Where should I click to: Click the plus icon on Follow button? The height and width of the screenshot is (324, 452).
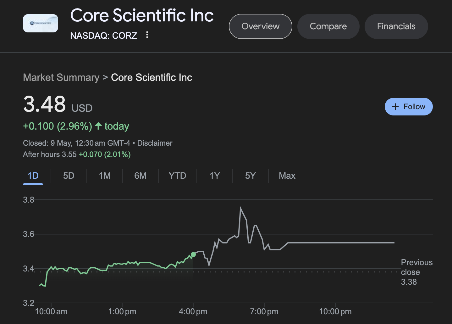pyautogui.click(x=395, y=107)
